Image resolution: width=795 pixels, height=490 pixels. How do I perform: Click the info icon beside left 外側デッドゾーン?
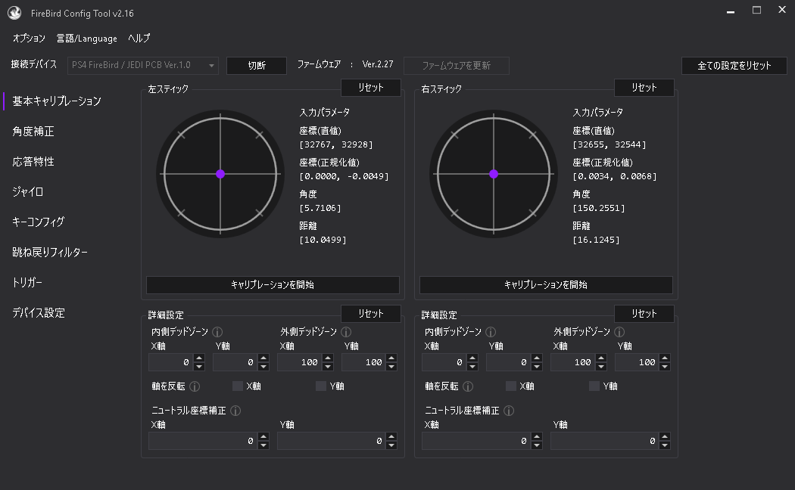click(x=346, y=332)
